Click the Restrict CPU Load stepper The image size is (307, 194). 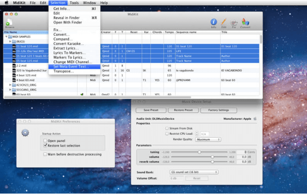click(x=197, y=134)
